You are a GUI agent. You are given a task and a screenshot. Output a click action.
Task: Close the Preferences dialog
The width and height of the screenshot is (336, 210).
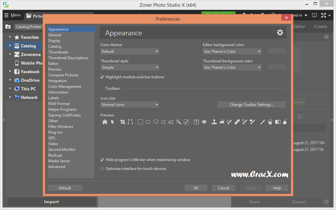click(x=286, y=17)
